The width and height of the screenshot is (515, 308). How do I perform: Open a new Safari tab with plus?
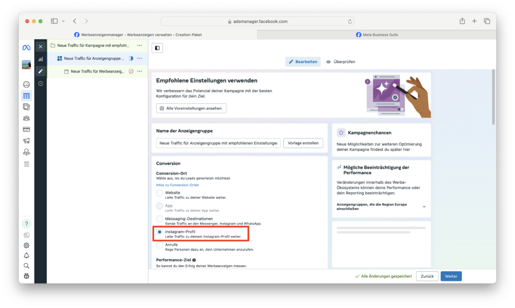point(474,21)
